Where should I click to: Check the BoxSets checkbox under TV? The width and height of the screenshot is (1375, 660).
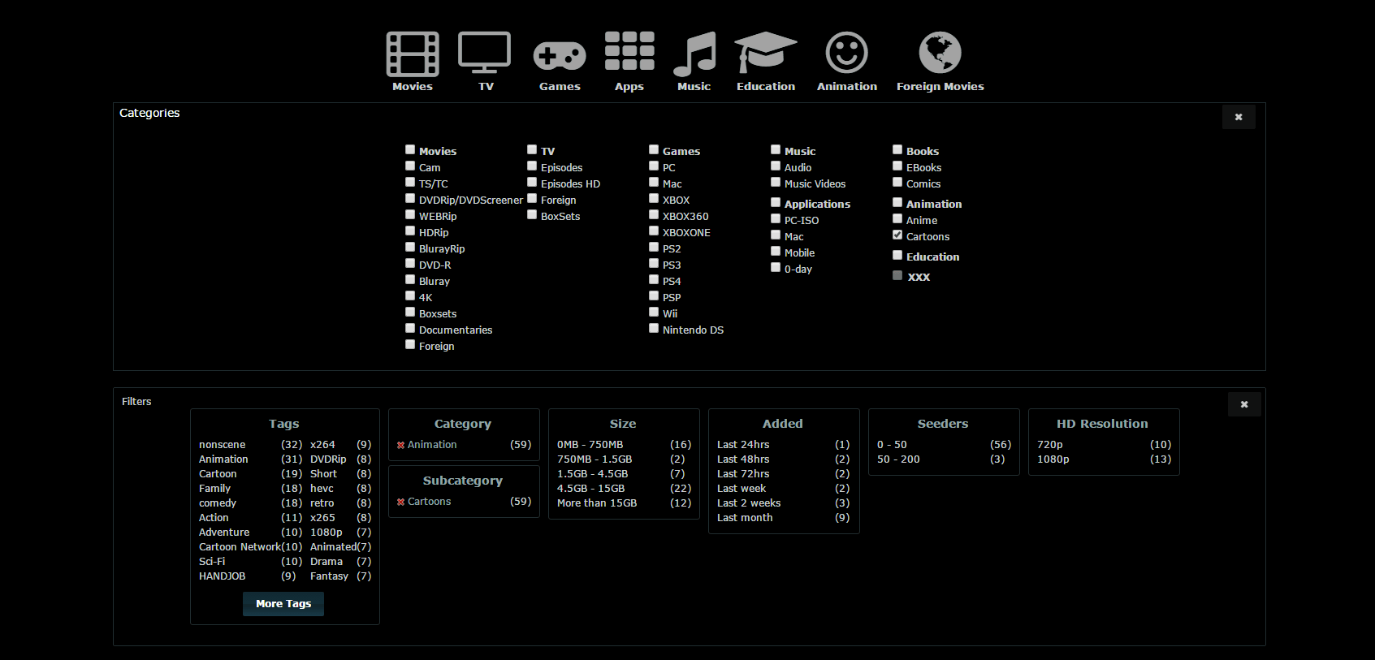pyautogui.click(x=532, y=214)
